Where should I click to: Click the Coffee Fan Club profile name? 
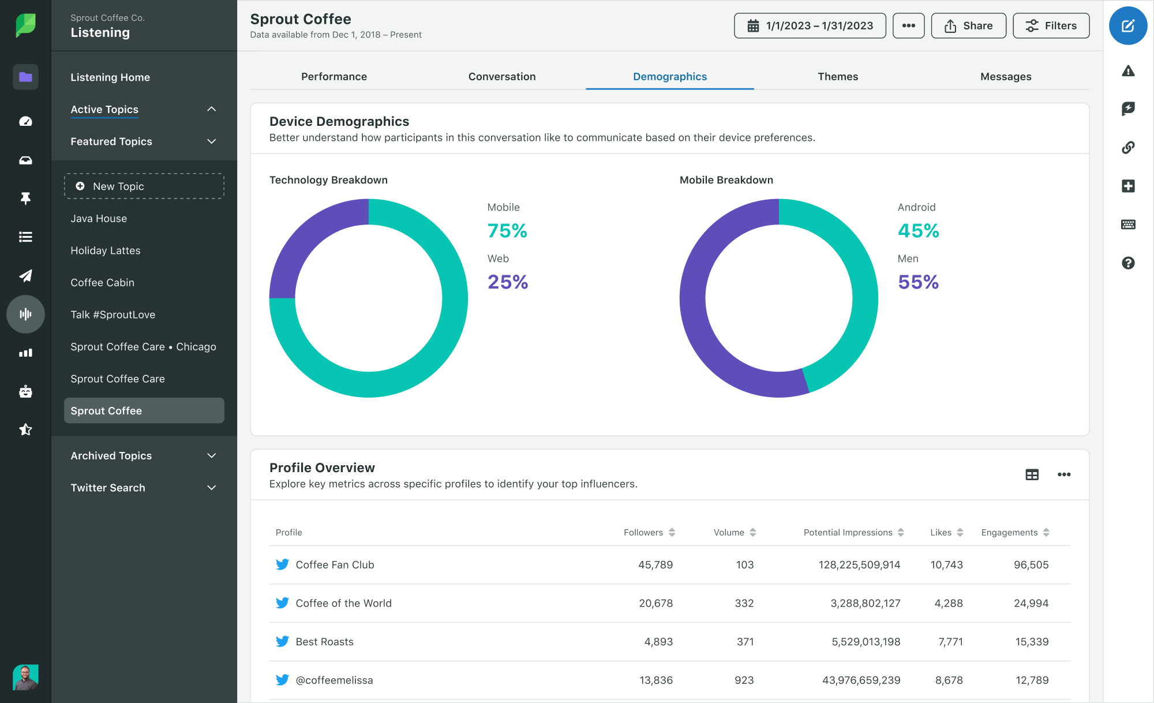(x=335, y=564)
